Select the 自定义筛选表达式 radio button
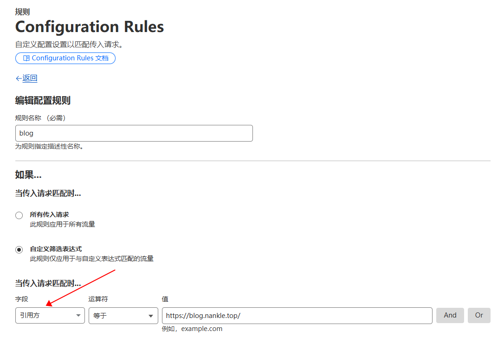 point(19,250)
